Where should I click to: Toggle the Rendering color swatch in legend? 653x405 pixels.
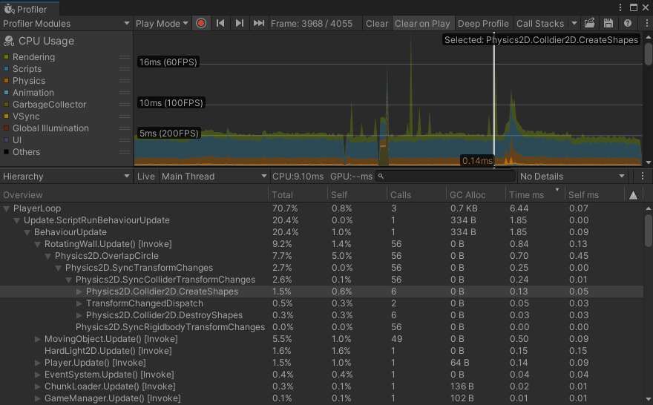pyautogui.click(x=7, y=57)
